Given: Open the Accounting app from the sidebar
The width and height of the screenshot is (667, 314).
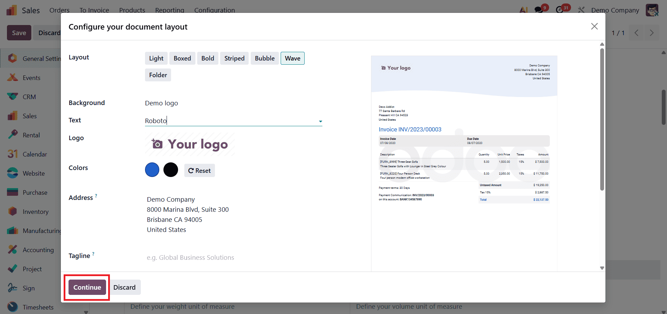Looking at the screenshot, I should click(38, 250).
